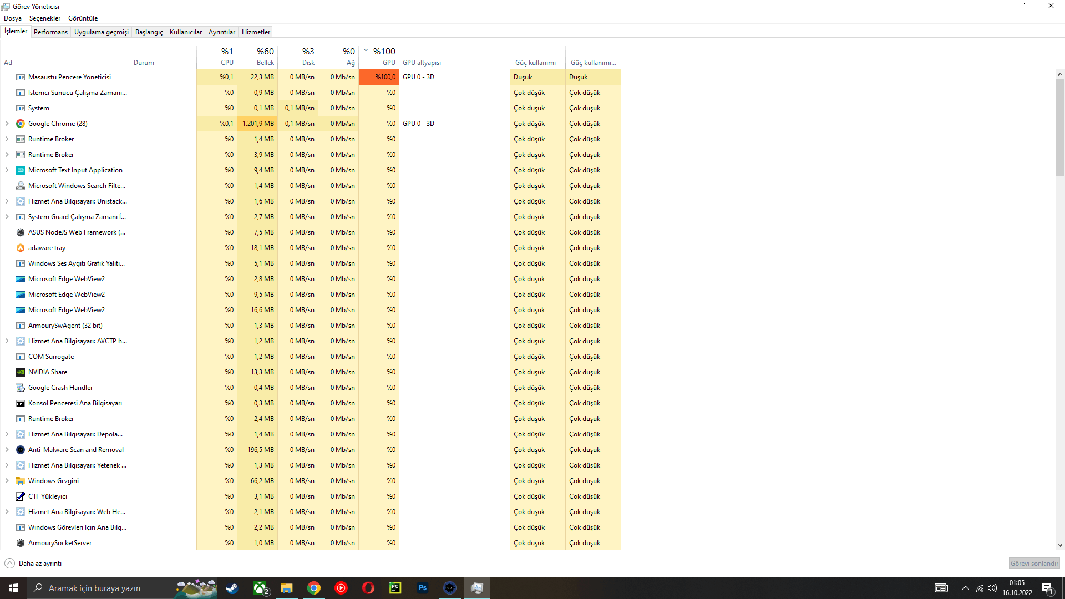1065x599 pixels.
Task: Expand the Microsoft Text Input Application row
Action: click(x=7, y=170)
